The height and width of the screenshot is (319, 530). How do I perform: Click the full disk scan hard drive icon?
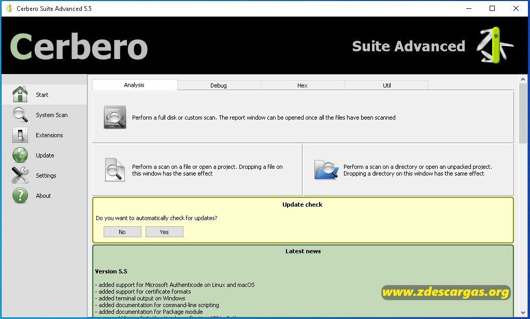(115, 117)
